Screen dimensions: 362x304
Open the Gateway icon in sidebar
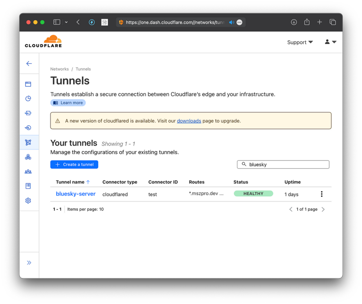click(29, 113)
